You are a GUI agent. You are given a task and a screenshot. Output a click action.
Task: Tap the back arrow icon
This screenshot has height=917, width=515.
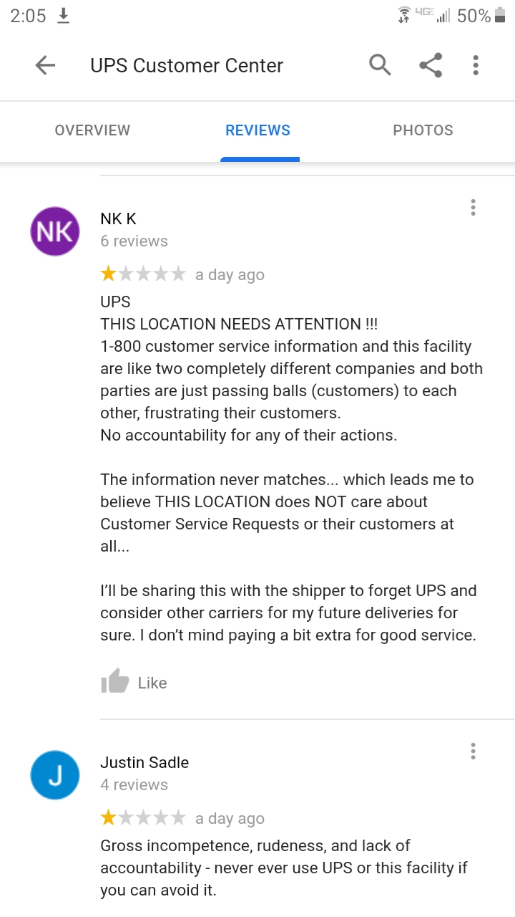click(45, 66)
